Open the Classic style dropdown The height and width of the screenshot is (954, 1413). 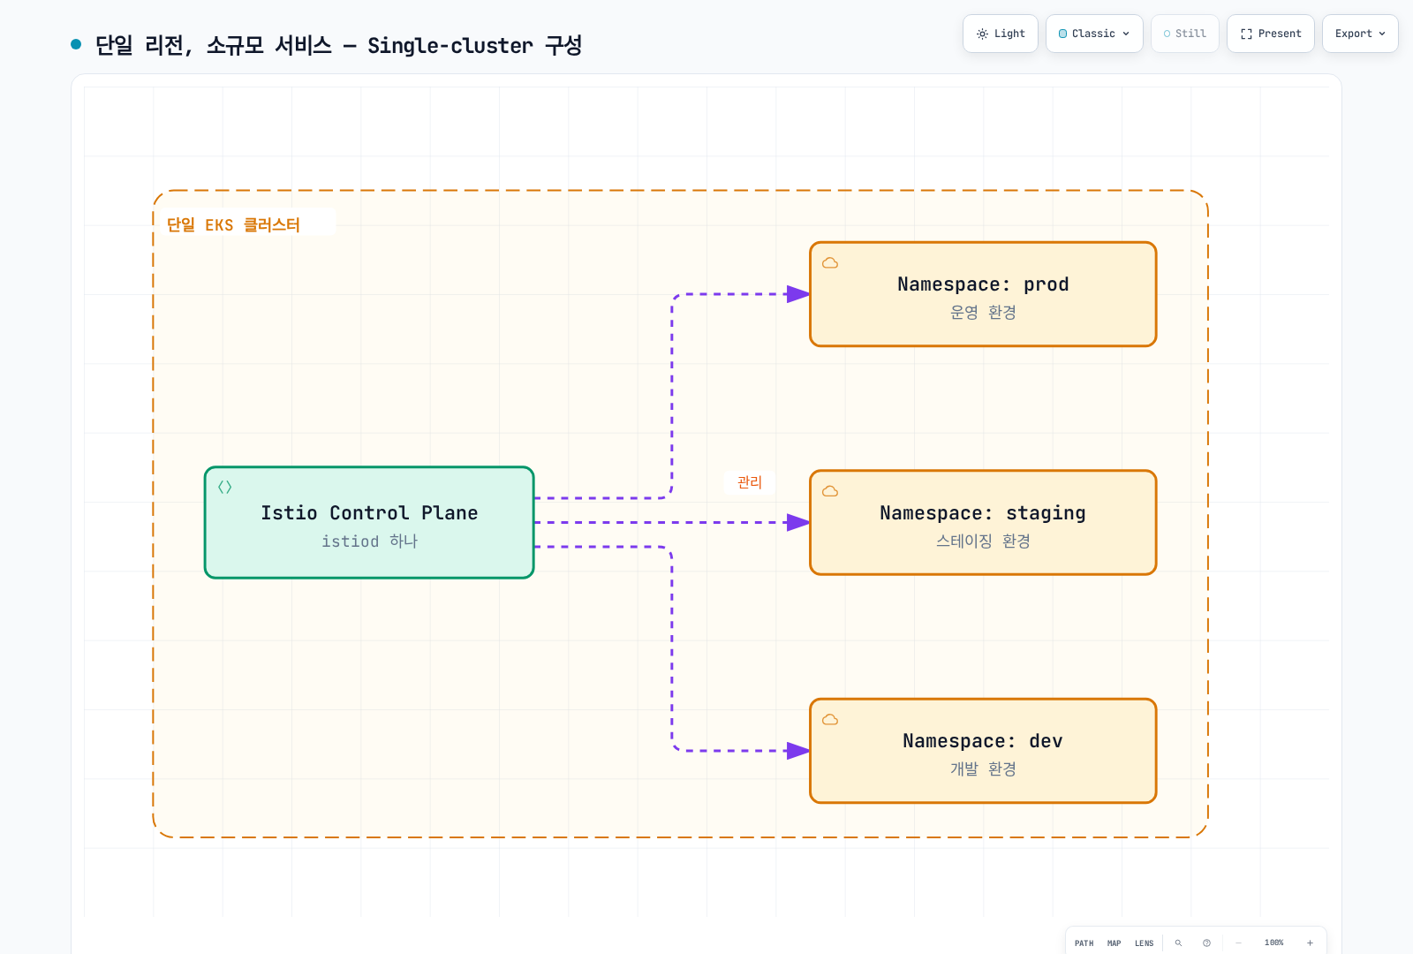(1094, 34)
